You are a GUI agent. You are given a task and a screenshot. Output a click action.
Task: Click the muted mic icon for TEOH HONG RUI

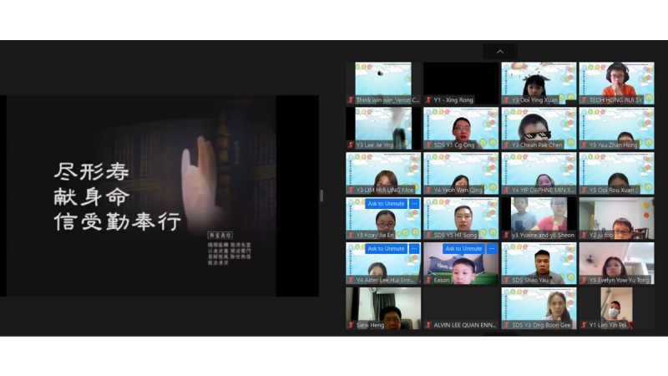[584, 100]
